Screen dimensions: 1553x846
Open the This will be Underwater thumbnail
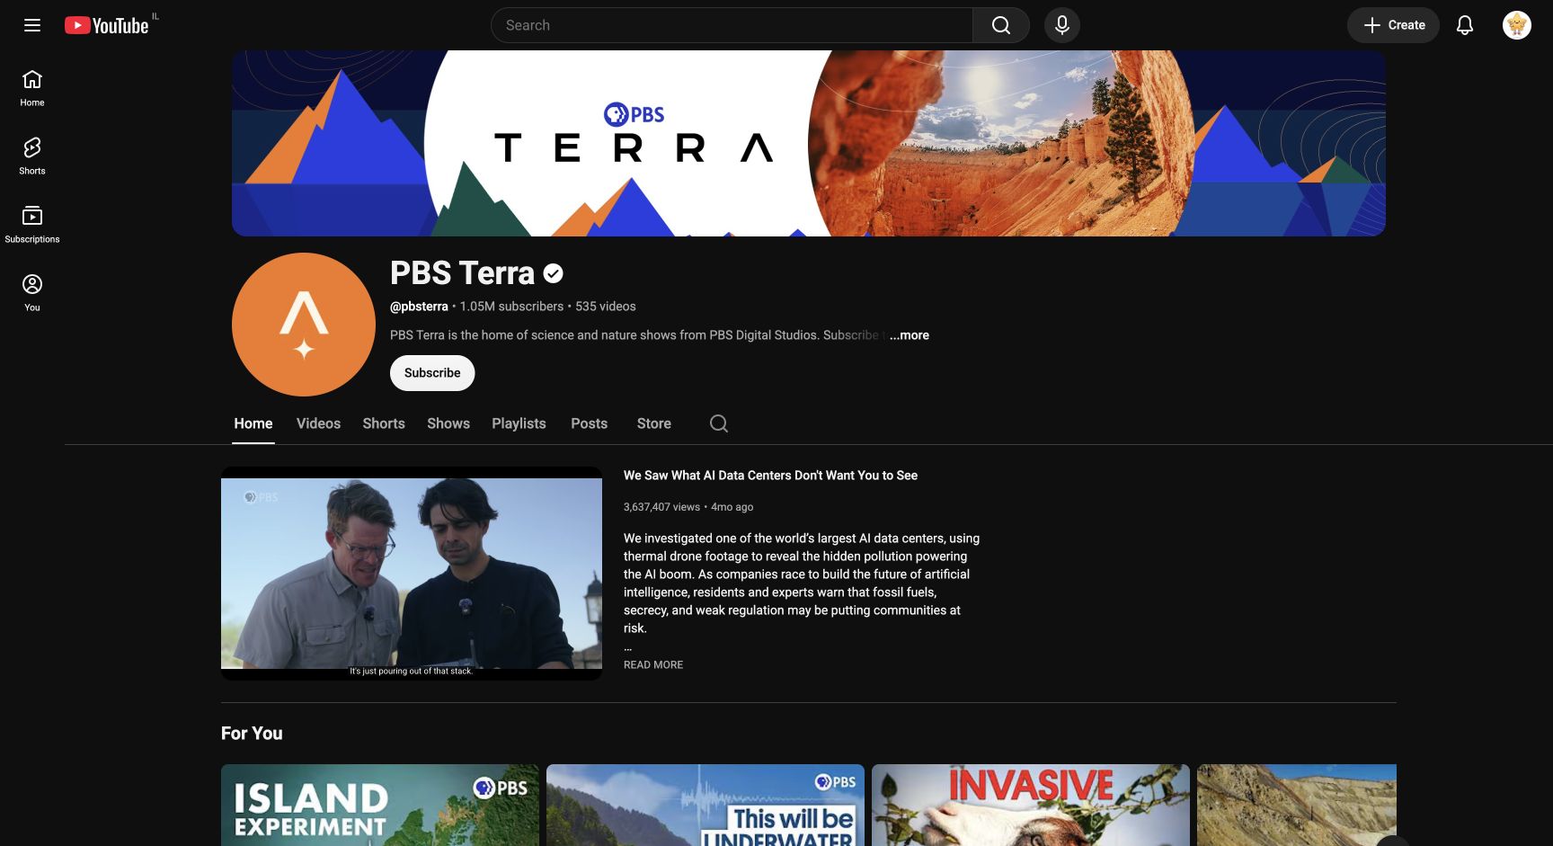[706, 805]
